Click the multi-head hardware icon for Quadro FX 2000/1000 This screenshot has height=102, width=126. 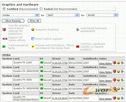(x=122, y=71)
